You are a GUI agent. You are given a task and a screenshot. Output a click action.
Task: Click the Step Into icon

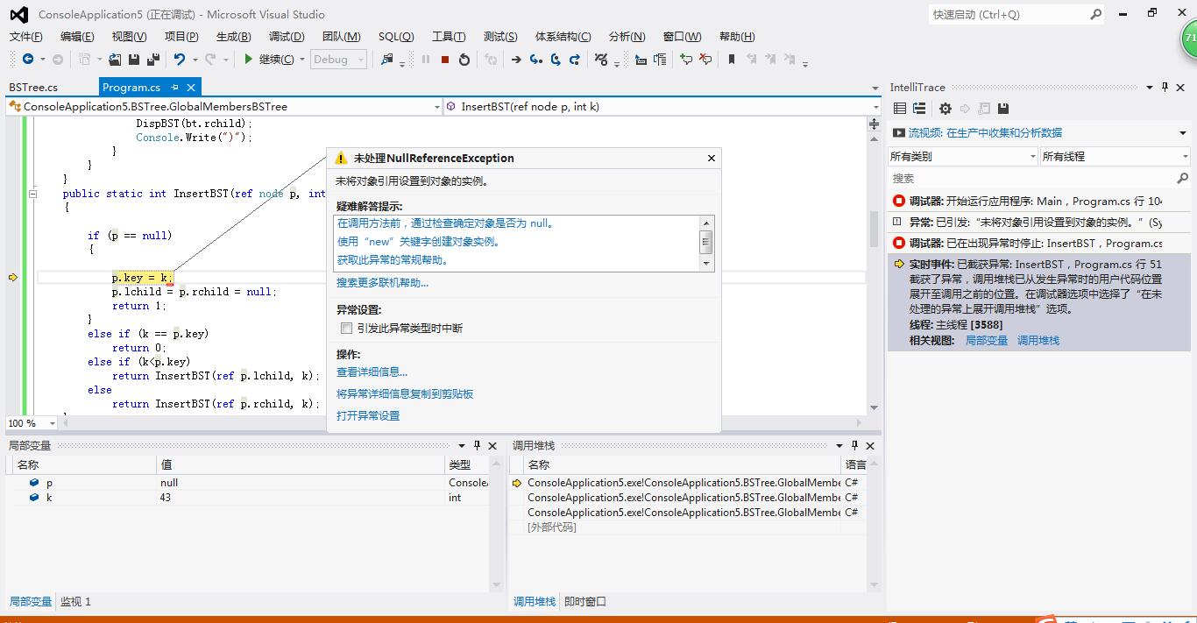(x=536, y=60)
